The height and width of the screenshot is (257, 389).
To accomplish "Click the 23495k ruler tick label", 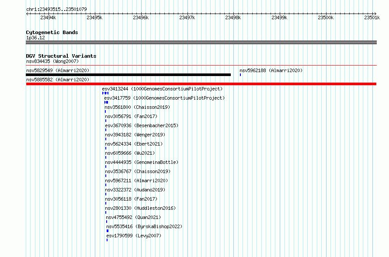I will pos(94,17).
